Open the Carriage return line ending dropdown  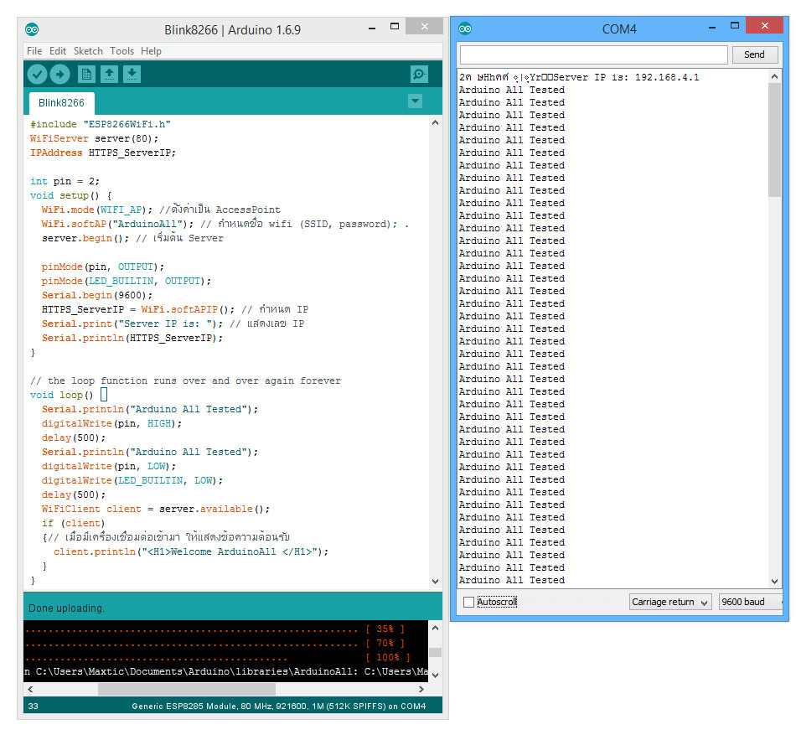(670, 602)
